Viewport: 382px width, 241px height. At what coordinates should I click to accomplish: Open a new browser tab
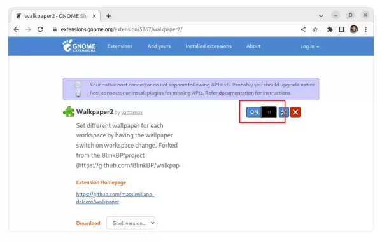[x=108, y=16]
